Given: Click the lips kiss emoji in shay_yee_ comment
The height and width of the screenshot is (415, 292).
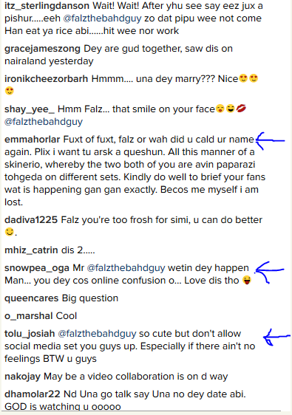Looking at the screenshot, I should pos(241,109).
